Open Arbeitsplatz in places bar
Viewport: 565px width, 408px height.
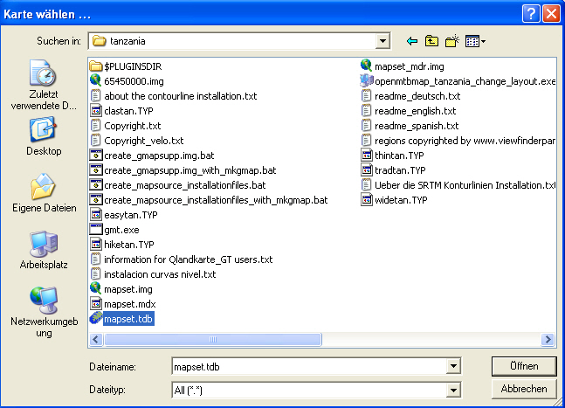click(44, 250)
